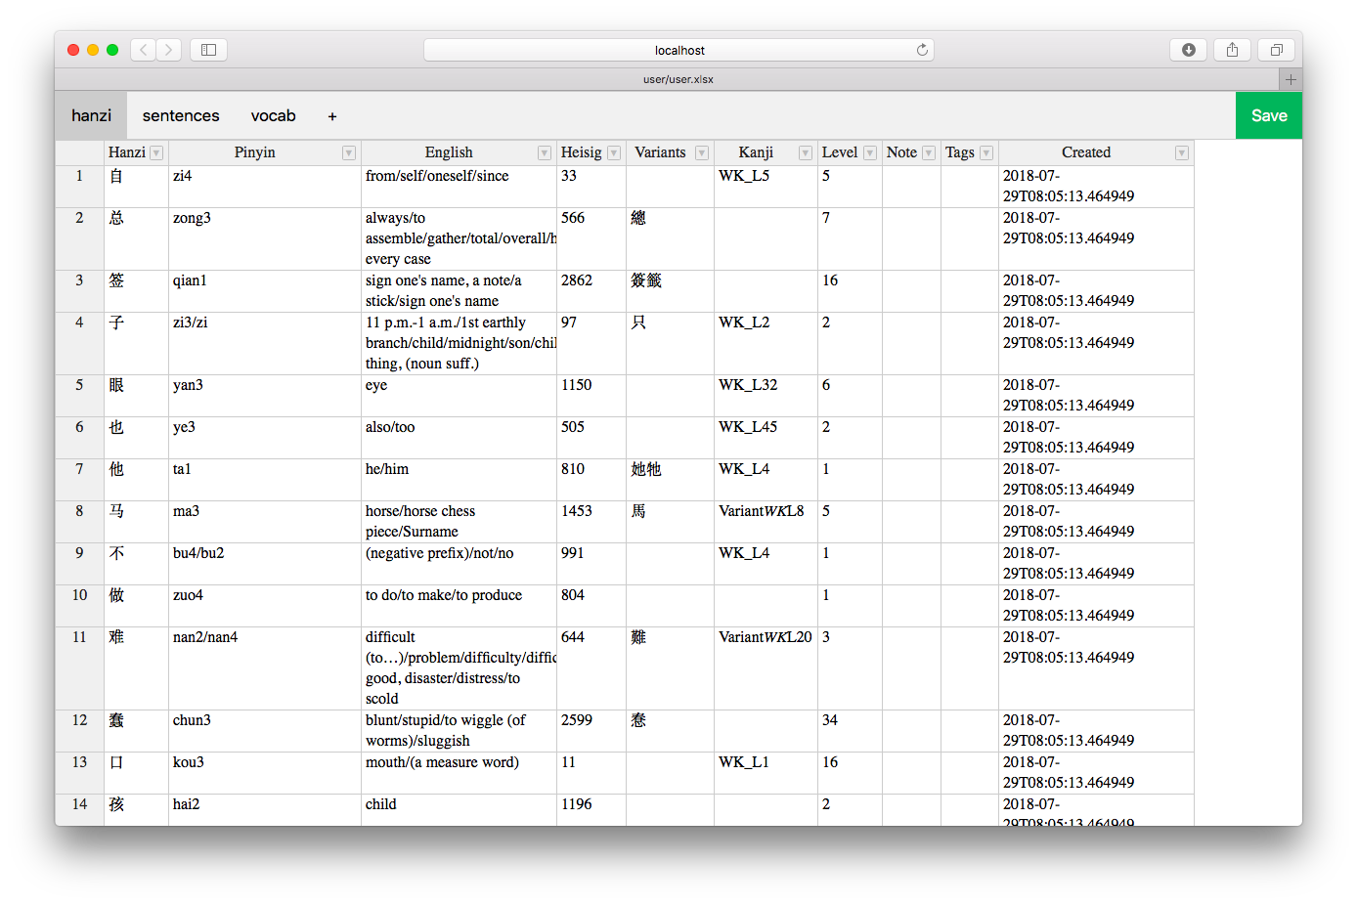Open the Safari downloads icon
The height and width of the screenshot is (904, 1357).
click(x=1188, y=50)
